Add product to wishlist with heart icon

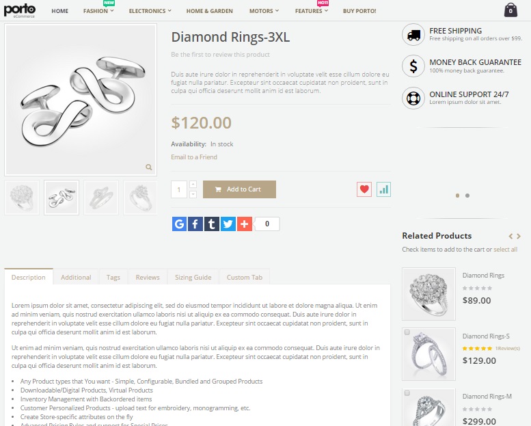point(364,189)
